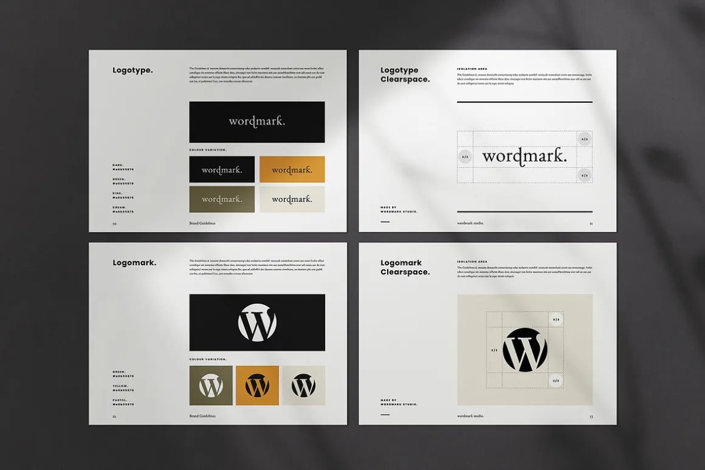The width and height of the screenshot is (705, 470).
Task: Click the black W logomark in the clearspace diagram
Action: (524, 350)
